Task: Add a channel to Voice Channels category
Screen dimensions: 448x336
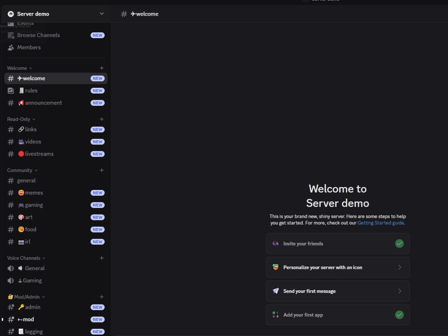Action: pyautogui.click(x=101, y=258)
